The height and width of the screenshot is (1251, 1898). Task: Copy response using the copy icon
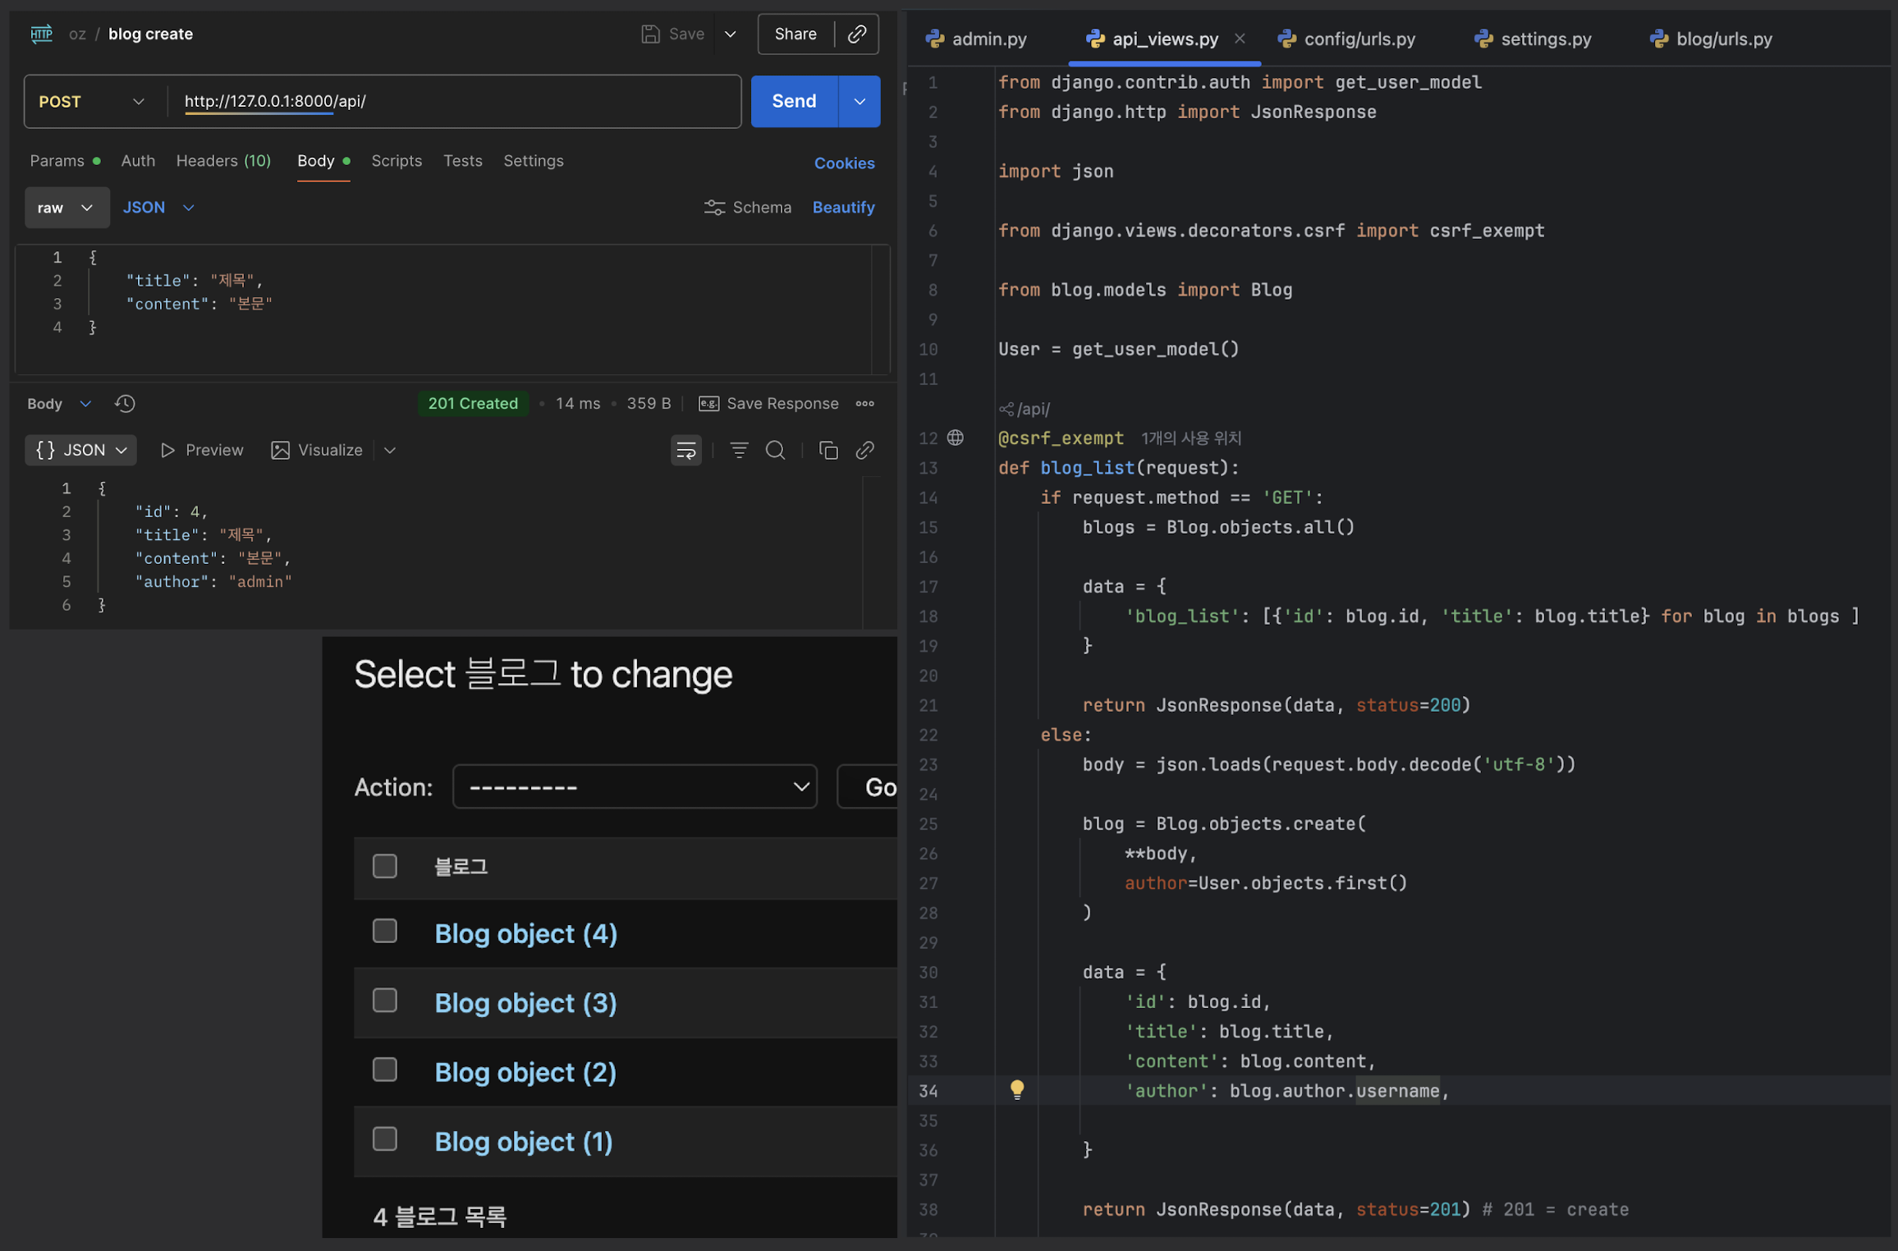click(828, 450)
